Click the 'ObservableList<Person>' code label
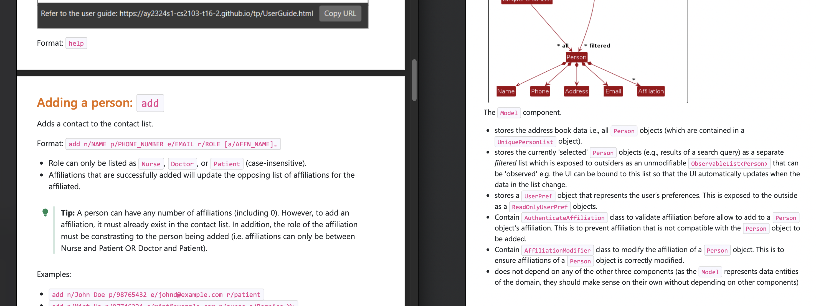The height and width of the screenshot is (306, 816). click(729, 164)
